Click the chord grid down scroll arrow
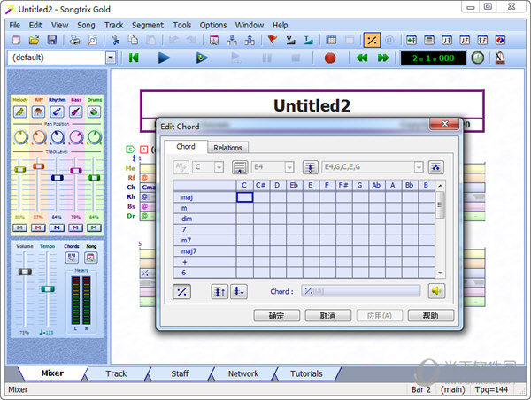 440,273
